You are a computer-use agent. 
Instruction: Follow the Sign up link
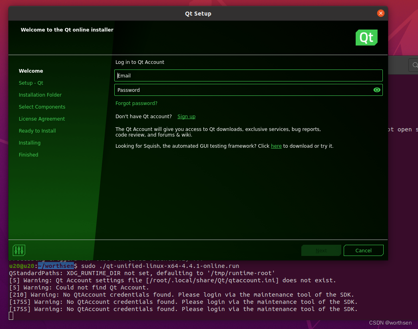click(186, 117)
